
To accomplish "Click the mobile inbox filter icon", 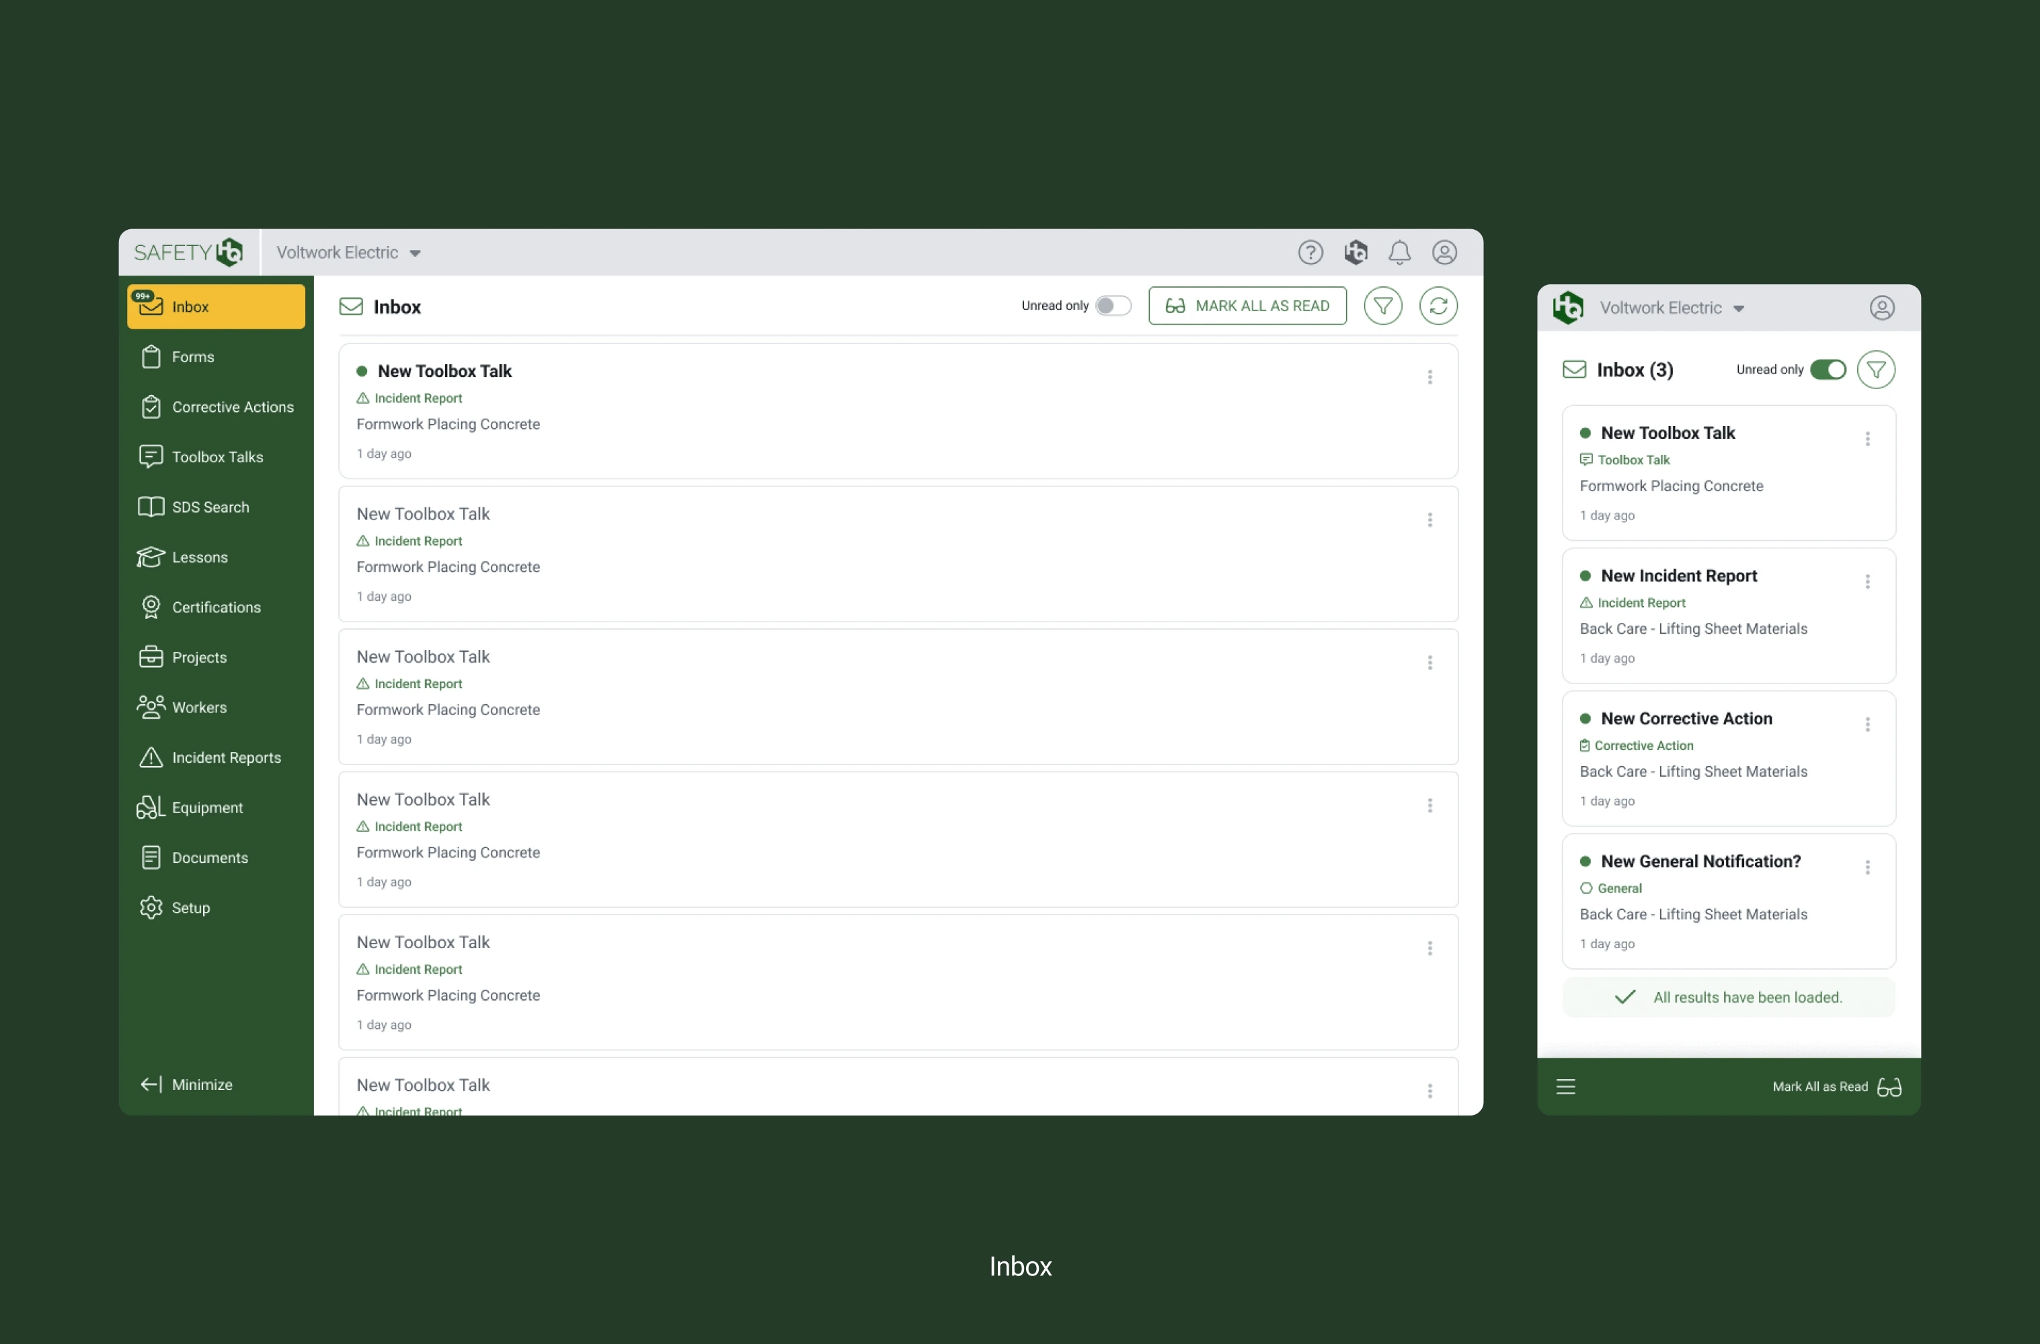I will (1875, 370).
